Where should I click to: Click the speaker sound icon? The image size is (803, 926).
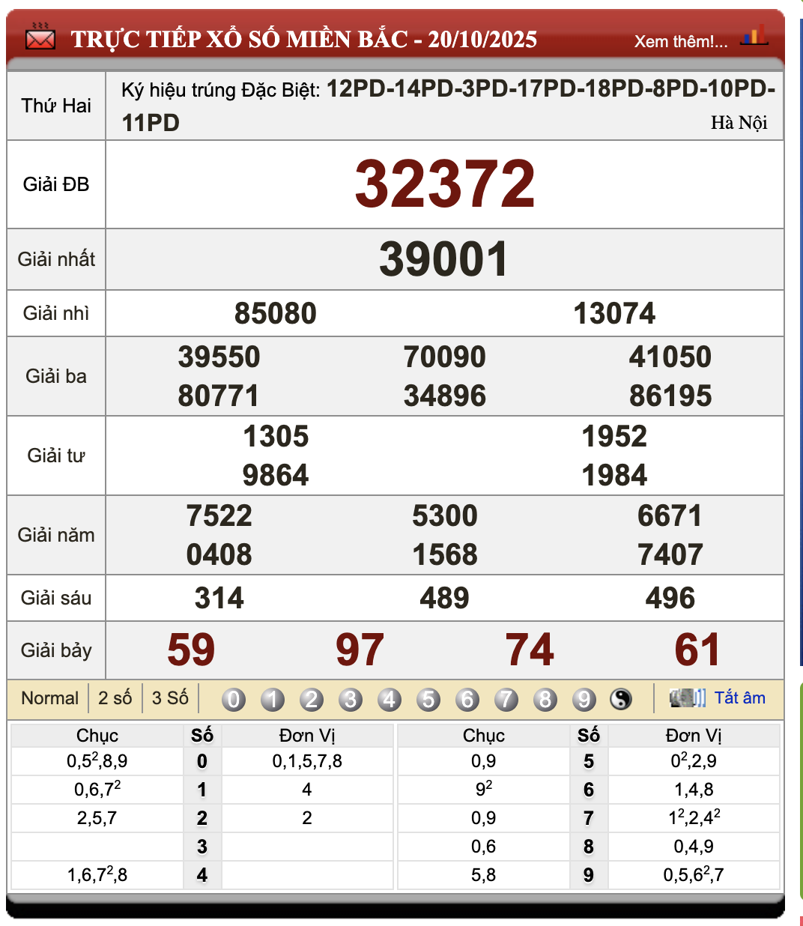click(x=687, y=698)
